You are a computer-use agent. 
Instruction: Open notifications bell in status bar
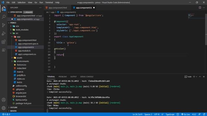[204, 114]
